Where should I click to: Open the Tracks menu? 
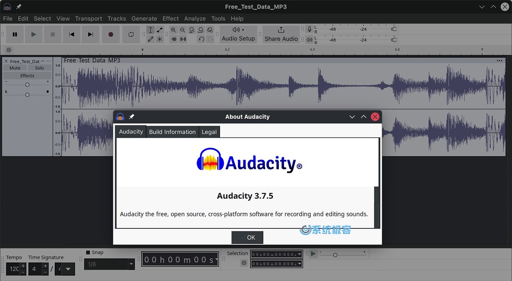click(x=117, y=18)
